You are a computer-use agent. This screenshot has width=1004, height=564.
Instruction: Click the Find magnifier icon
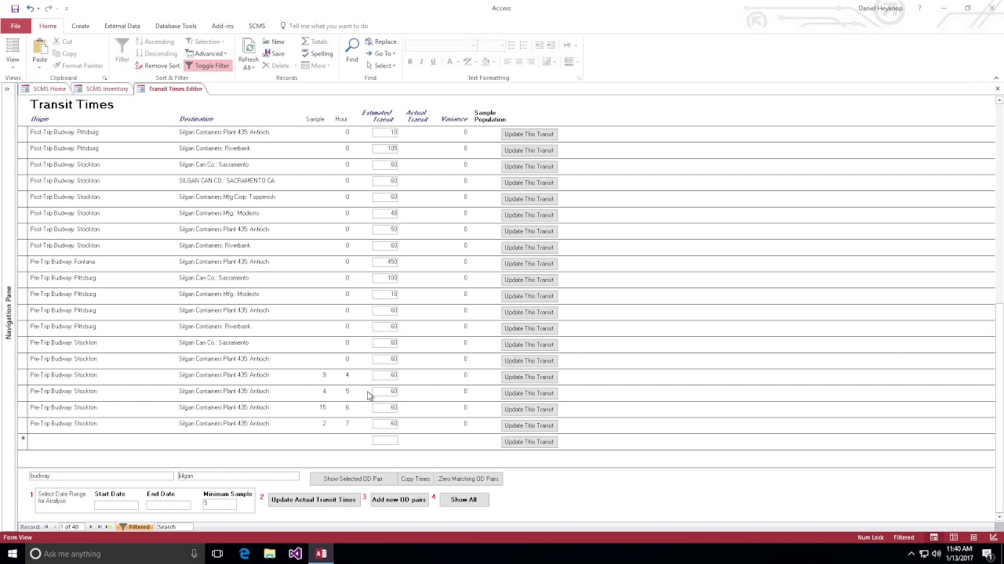pyautogui.click(x=352, y=46)
